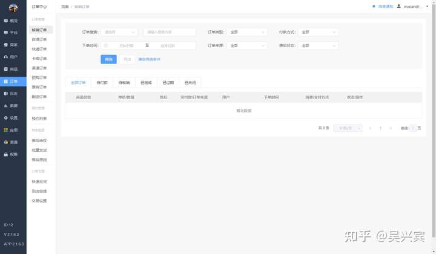Select 自提订单 in the submenu
This screenshot has height=254, width=436.
coord(39,39)
